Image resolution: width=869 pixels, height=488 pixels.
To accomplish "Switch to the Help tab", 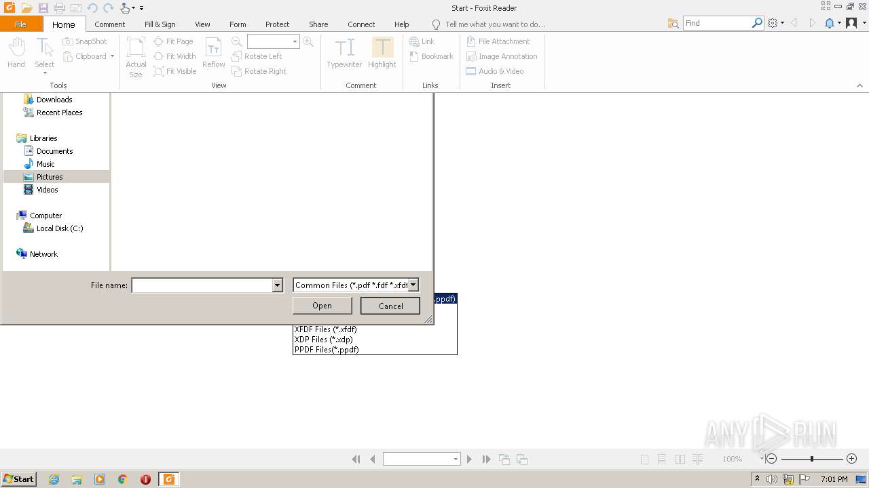I will [402, 24].
